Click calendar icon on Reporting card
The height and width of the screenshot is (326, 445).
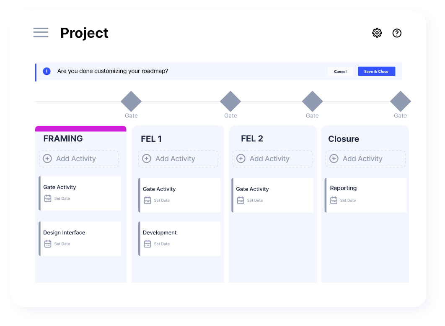pos(334,201)
